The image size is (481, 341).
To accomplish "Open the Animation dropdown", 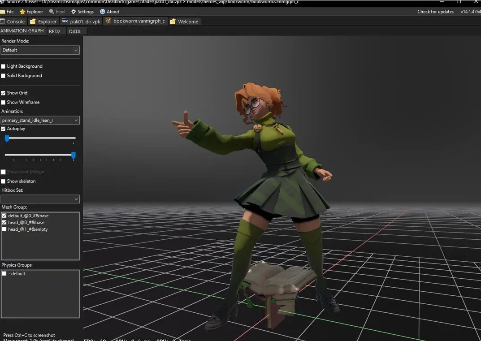I will (40, 120).
